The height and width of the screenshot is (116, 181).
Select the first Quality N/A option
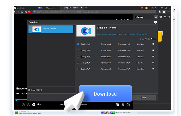pyautogui.click(x=78, y=44)
